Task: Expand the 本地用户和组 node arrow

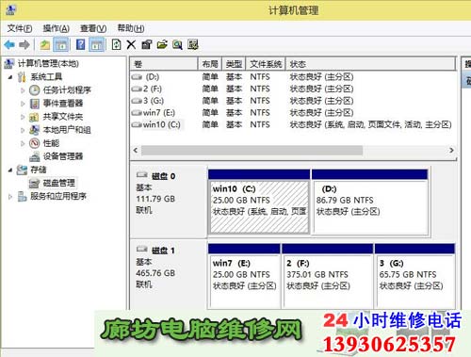Action: (x=23, y=130)
